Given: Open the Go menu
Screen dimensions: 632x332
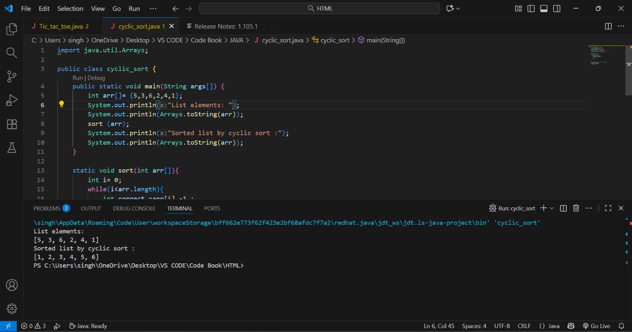Looking at the screenshot, I should tap(116, 8).
